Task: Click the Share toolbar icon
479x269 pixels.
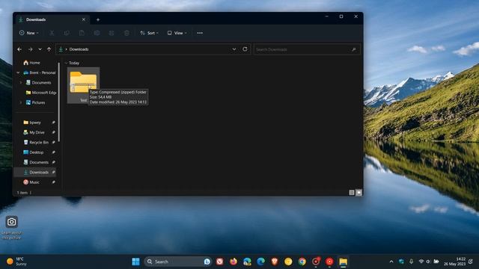Action: [x=112, y=33]
